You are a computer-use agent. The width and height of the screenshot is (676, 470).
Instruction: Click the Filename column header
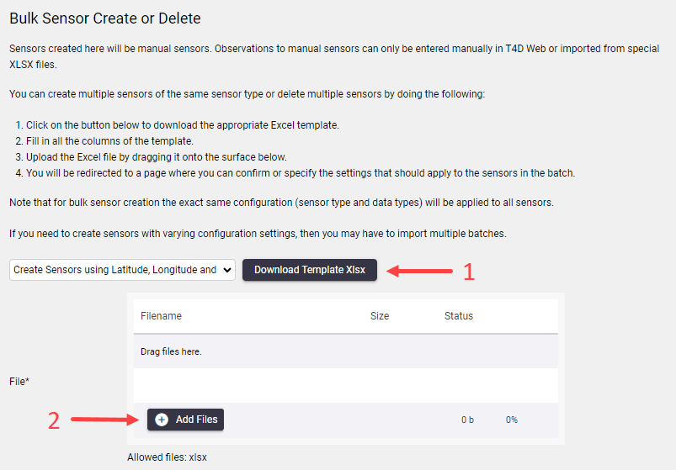point(162,316)
